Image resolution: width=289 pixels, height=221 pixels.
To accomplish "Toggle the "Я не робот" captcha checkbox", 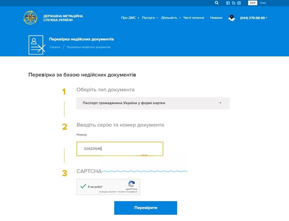I will click(x=83, y=186).
